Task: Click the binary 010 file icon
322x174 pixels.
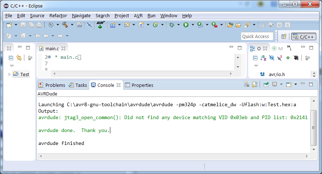Action: [x=80, y=25]
